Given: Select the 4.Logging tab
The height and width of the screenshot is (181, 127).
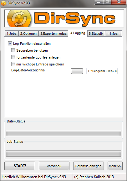Looking at the screenshot, I should 78,33.
